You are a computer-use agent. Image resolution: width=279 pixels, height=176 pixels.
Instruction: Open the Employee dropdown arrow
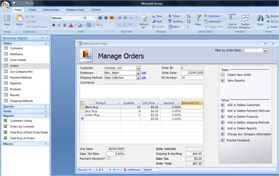click(138, 73)
